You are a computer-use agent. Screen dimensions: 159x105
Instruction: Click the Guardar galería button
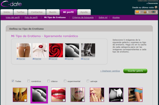coord(135,71)
